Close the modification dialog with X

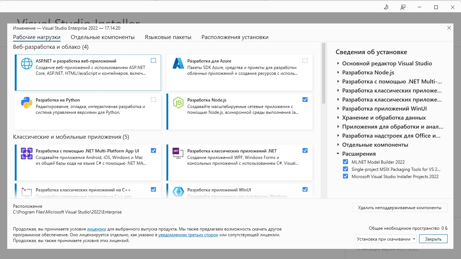click(449, 28)
